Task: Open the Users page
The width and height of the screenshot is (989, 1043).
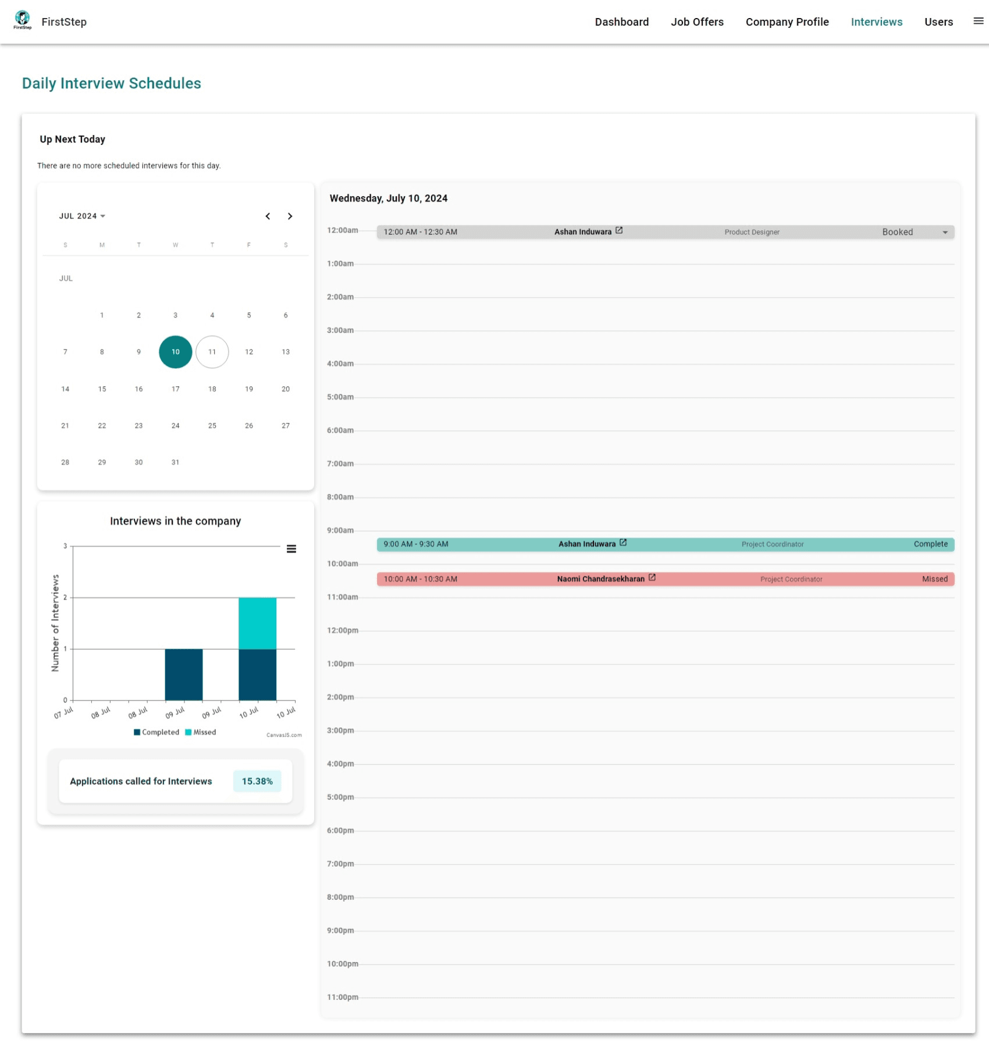Action: point(938,22)
